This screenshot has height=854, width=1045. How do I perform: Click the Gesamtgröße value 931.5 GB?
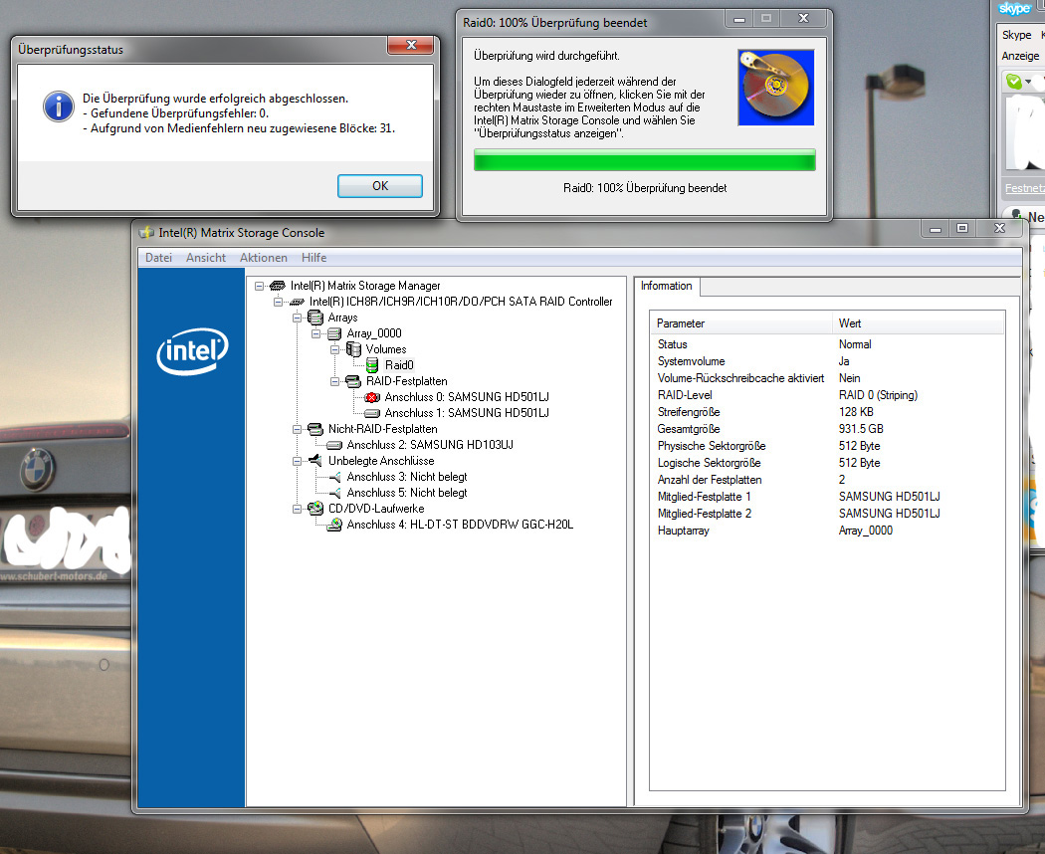(x=861, y=429)
